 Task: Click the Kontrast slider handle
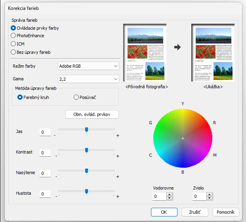tap(86, 150)
